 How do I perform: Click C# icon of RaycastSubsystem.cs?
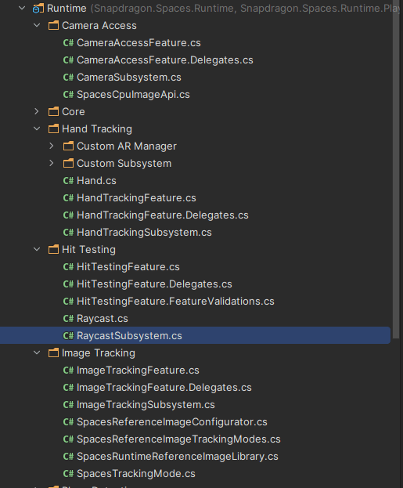point(68,335)
